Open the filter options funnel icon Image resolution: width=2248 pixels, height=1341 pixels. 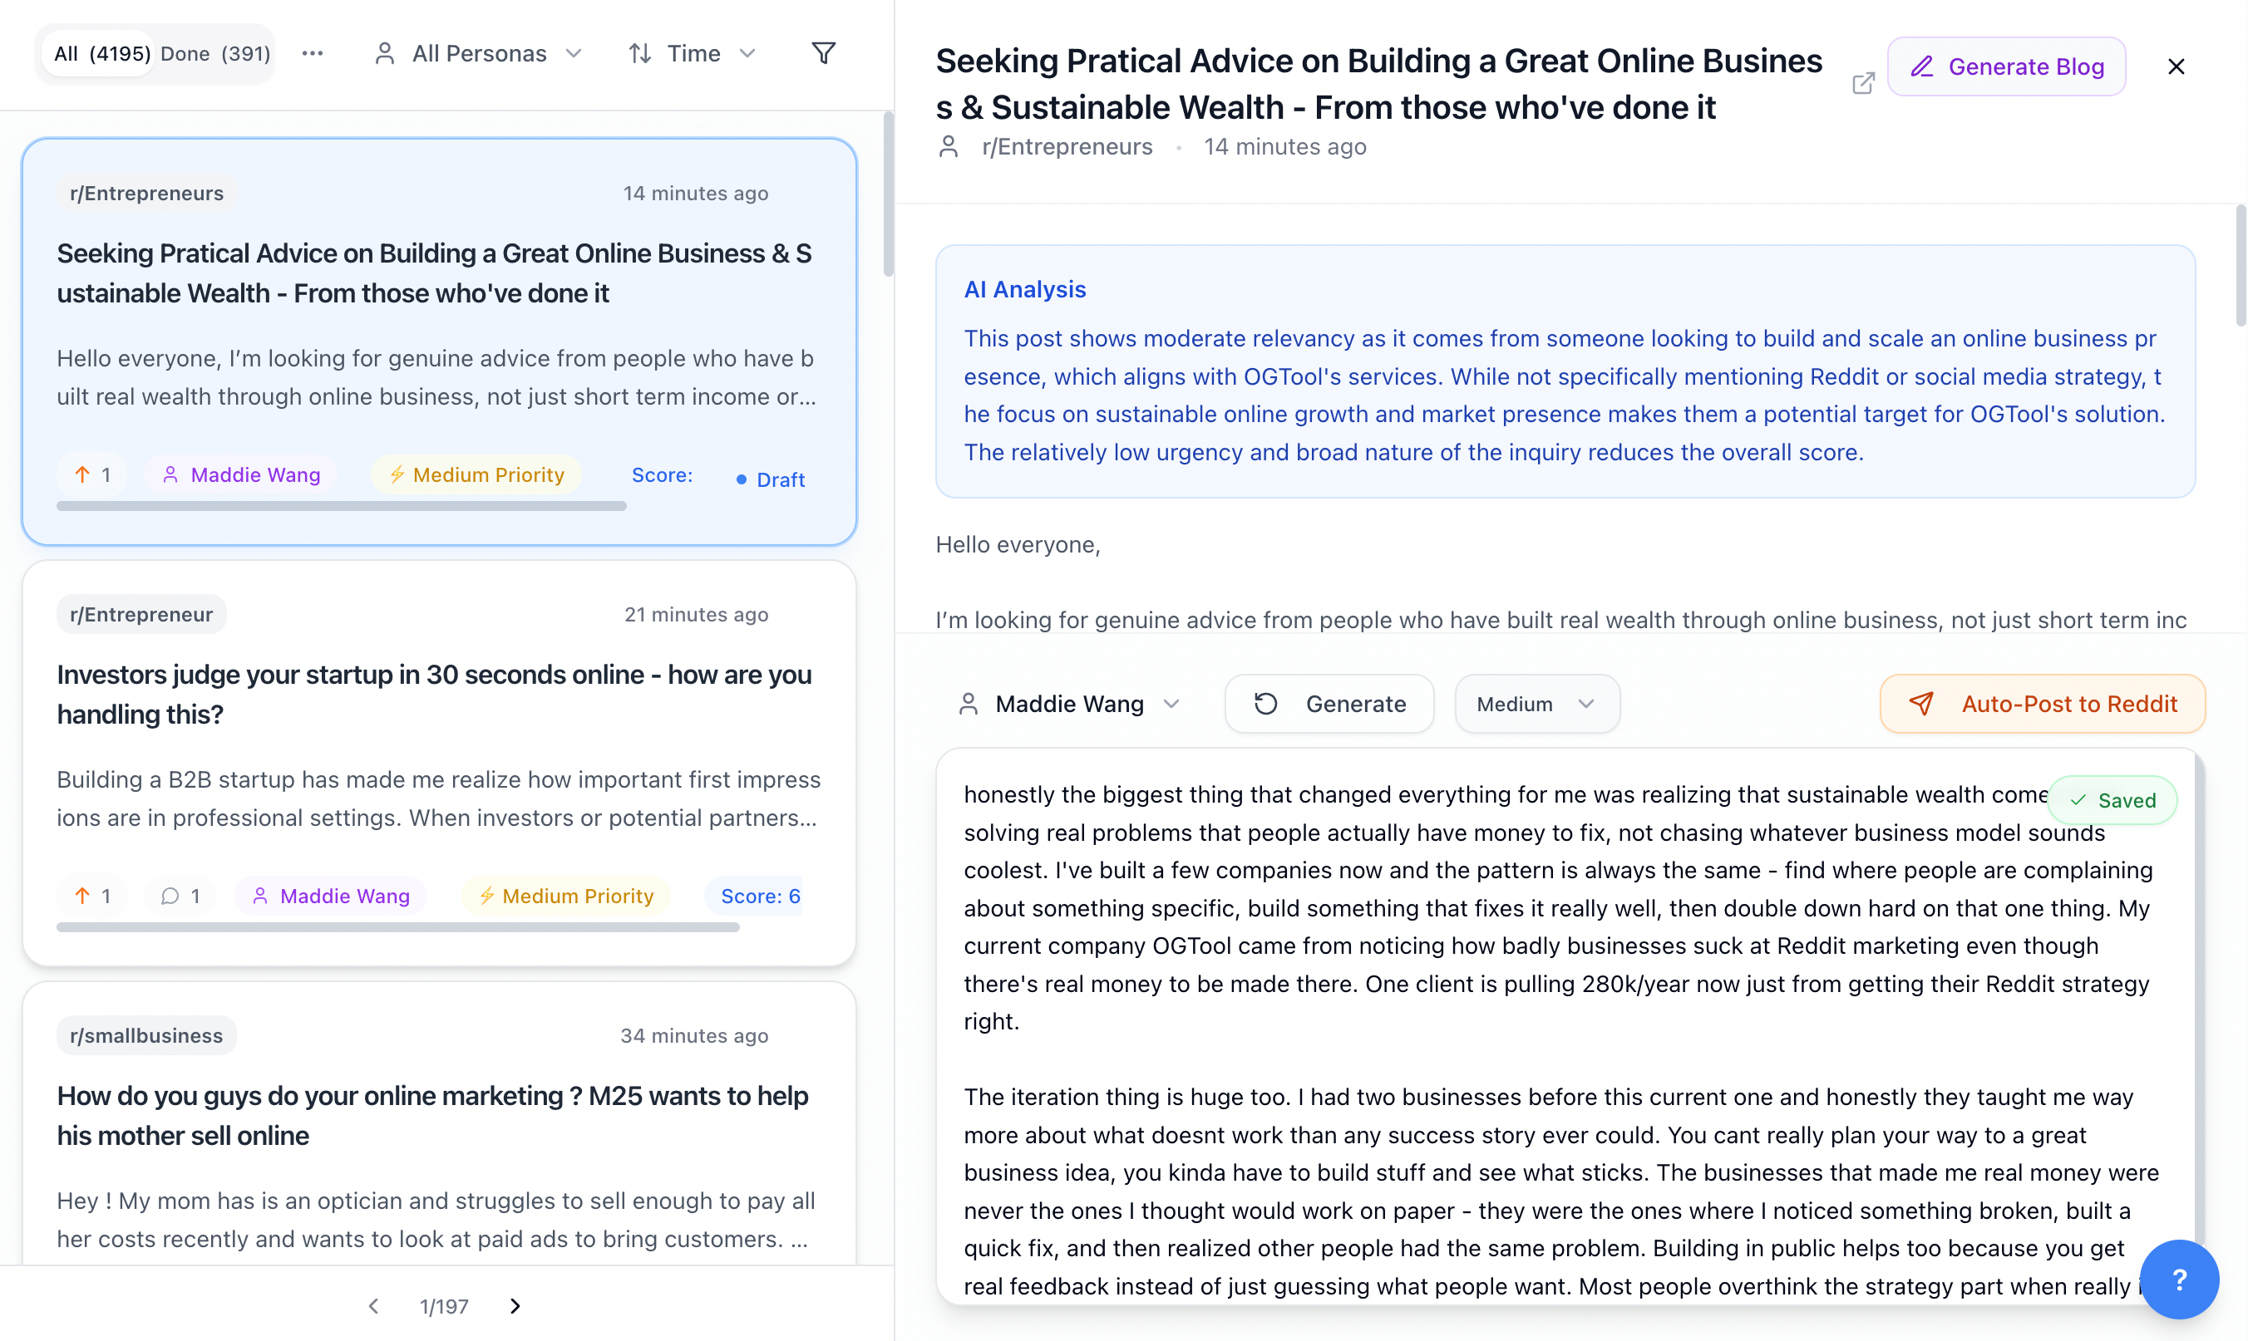pos(823,53)
